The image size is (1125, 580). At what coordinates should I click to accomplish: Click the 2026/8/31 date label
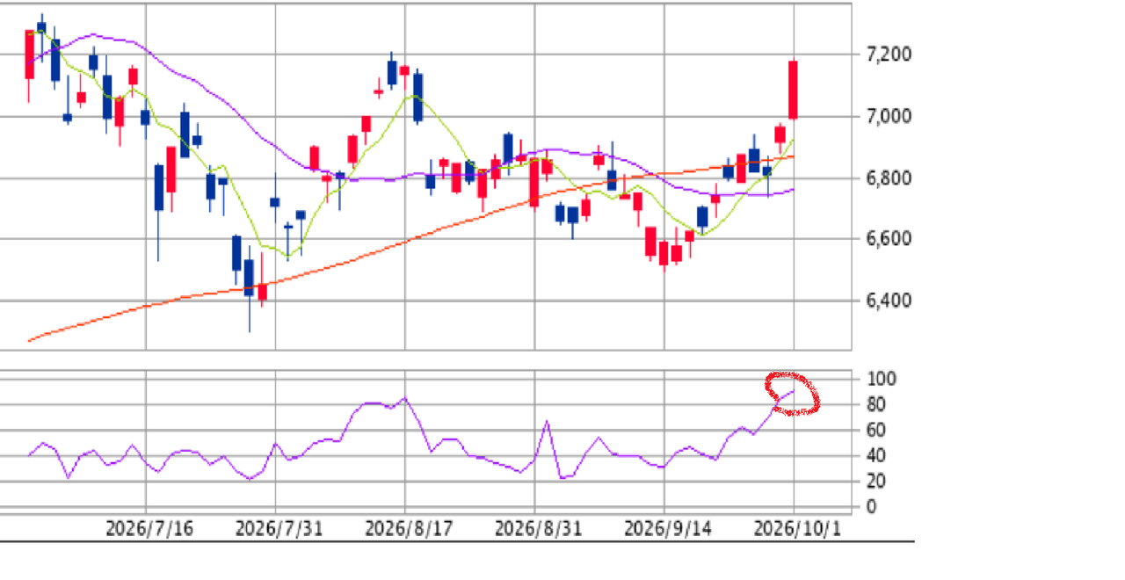539,529
